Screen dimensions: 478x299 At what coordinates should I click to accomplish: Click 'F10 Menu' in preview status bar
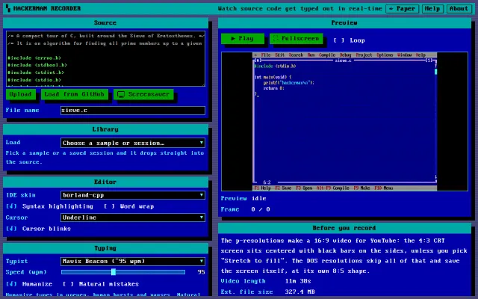pos(383,188)
